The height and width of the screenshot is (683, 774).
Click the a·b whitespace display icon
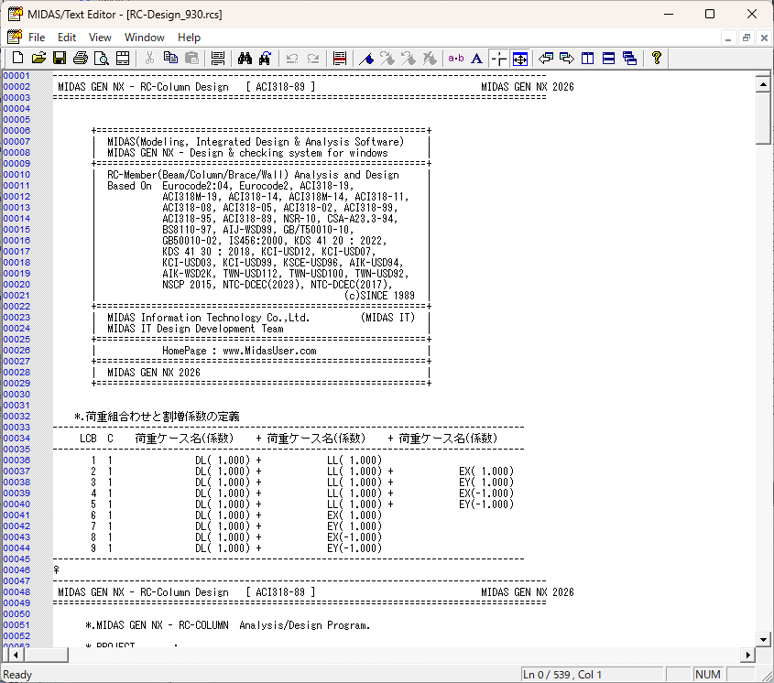click(455, 59)
